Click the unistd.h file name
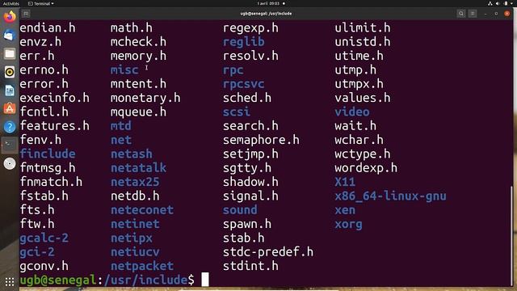This screenshot has height=291, width=517. tap(363, 42)
